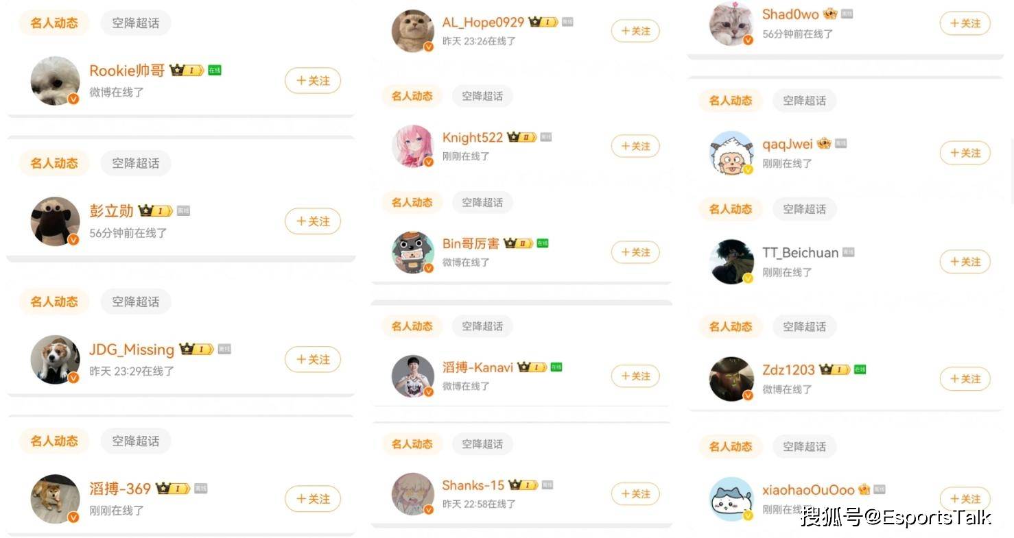1014x538 pixels.
Task: Click the crown badge next to 滔搏-369
Action: pos(173,489)
